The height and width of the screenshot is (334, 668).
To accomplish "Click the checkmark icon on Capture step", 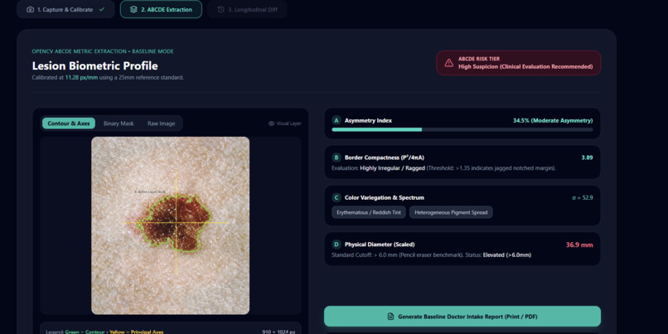I will point(101,9).
